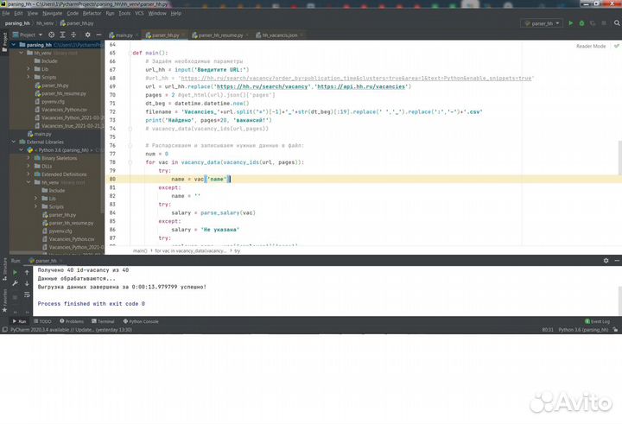Open Project panel gear options

tap(87, 35)
